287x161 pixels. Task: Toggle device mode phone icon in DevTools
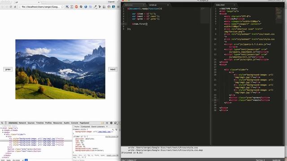click(6, 123)
